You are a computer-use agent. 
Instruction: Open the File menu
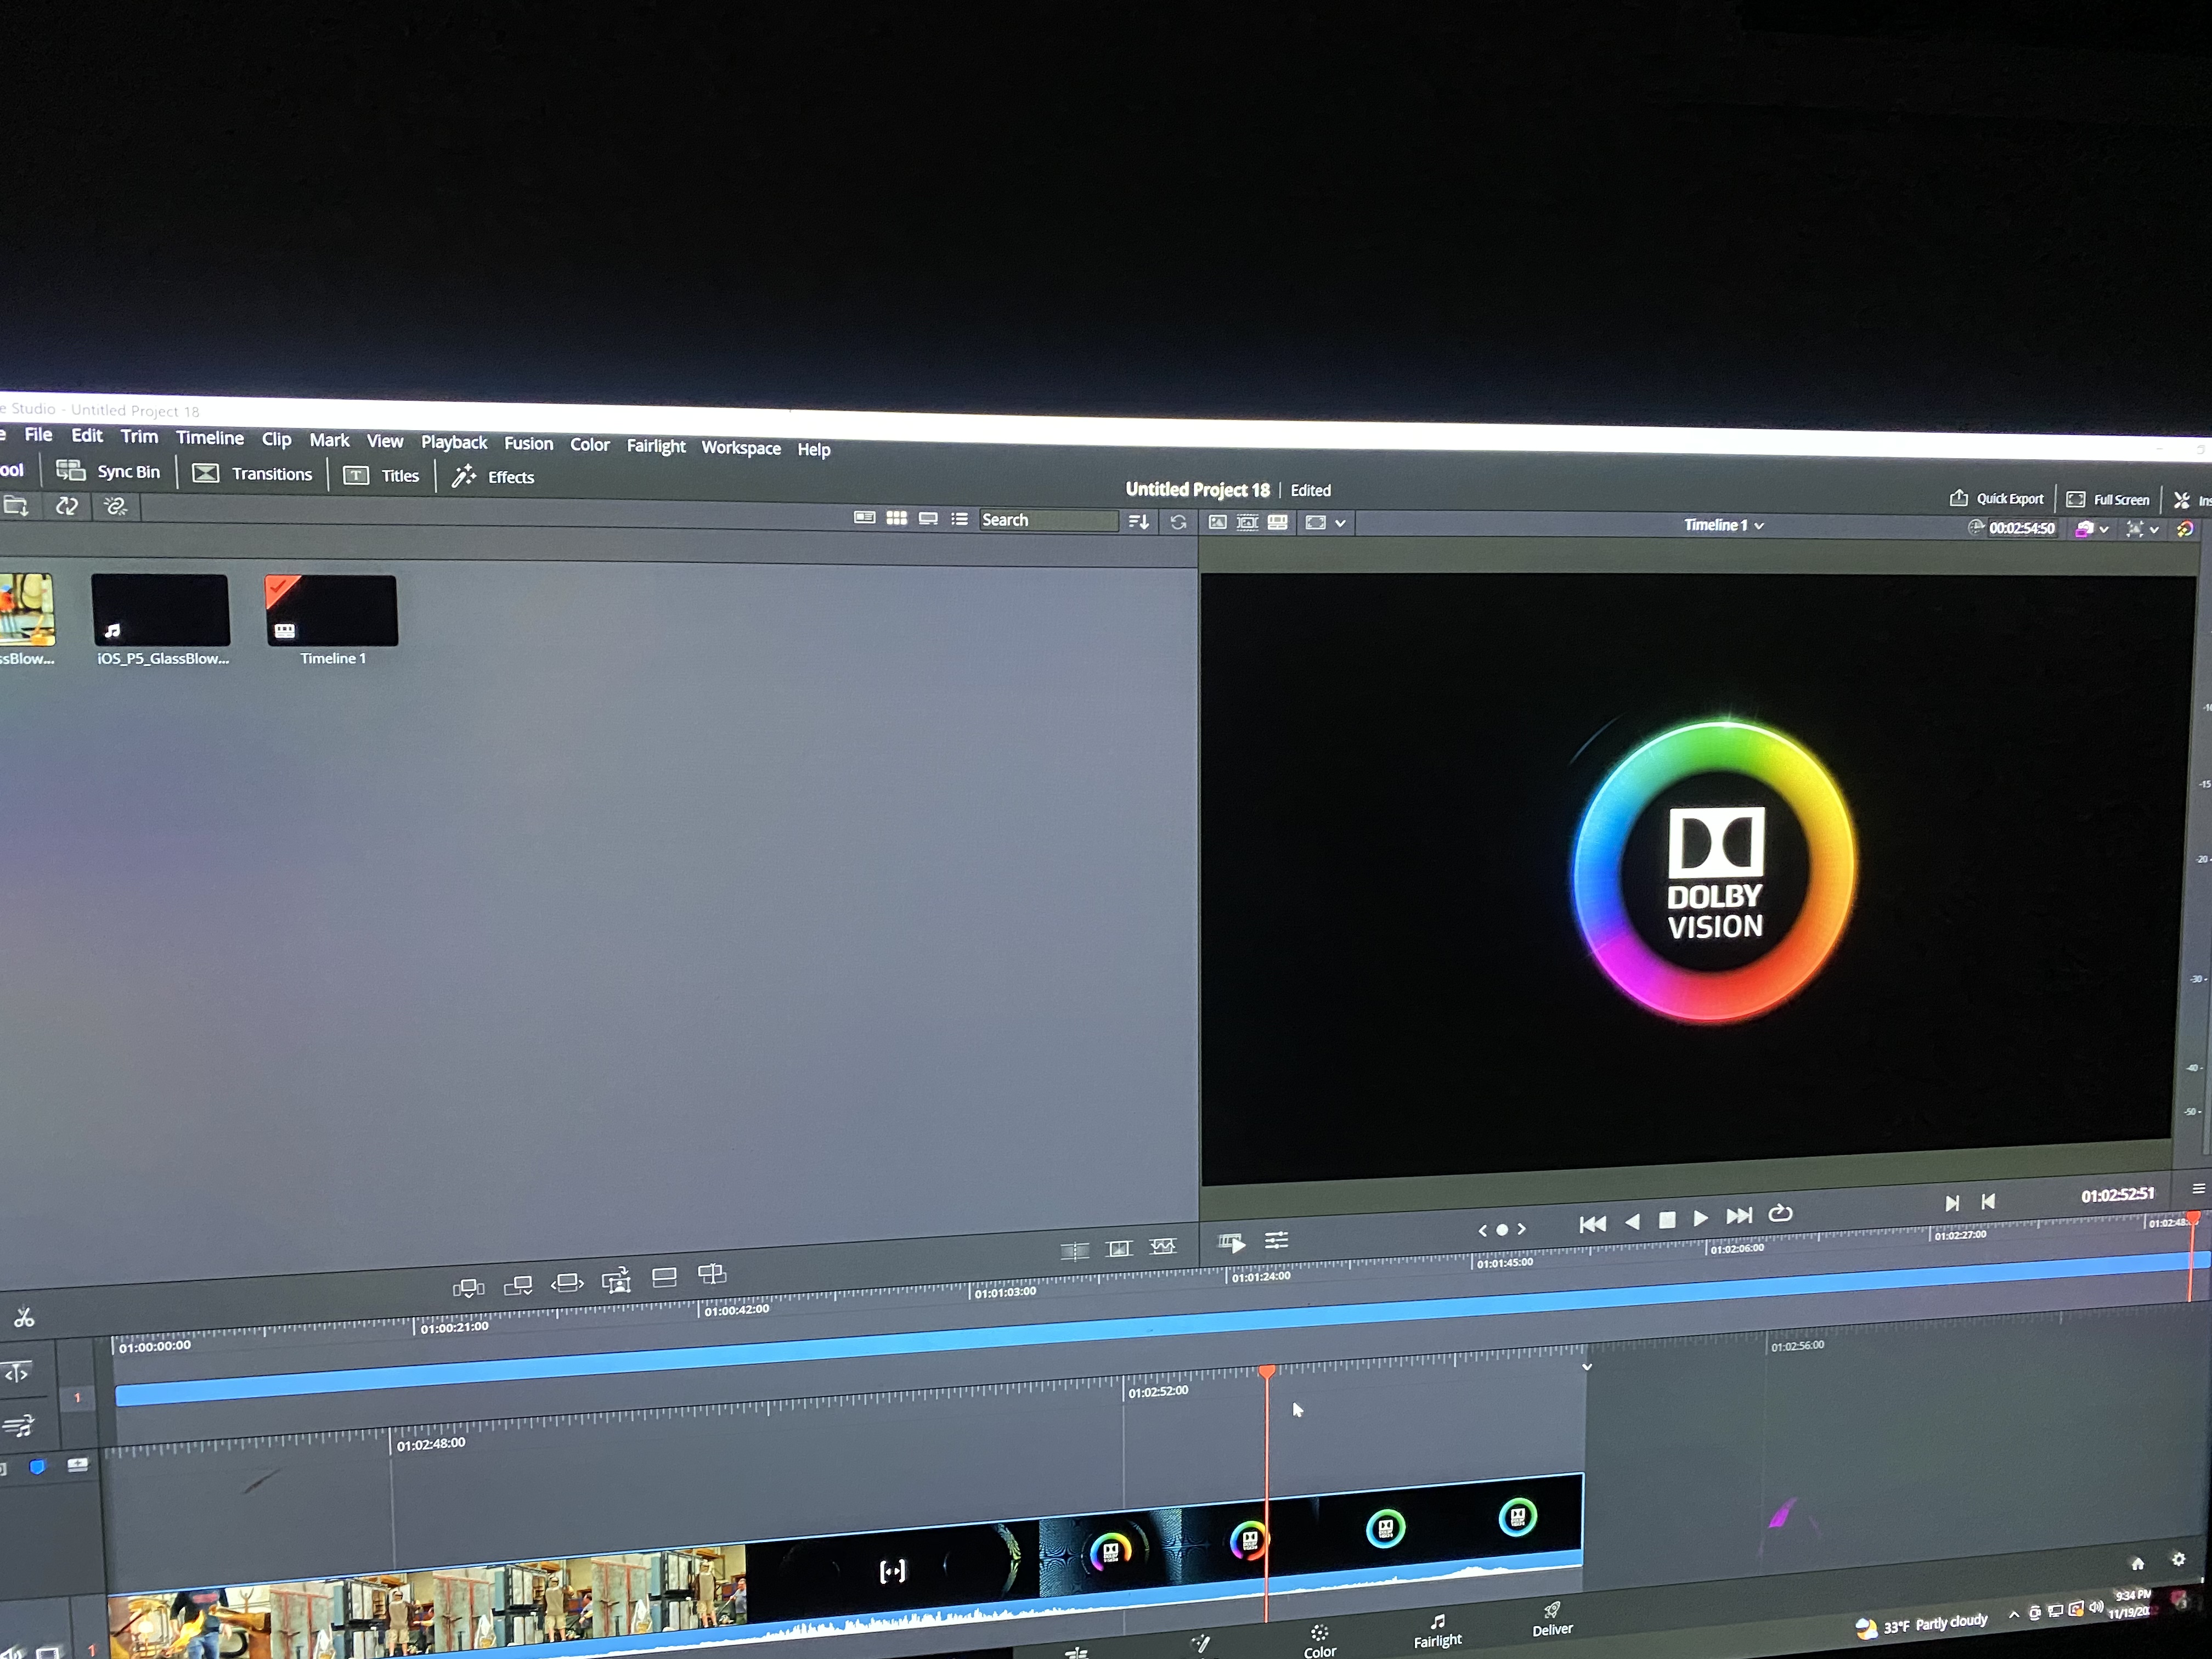pyautogui.click(x=38, y=434)
